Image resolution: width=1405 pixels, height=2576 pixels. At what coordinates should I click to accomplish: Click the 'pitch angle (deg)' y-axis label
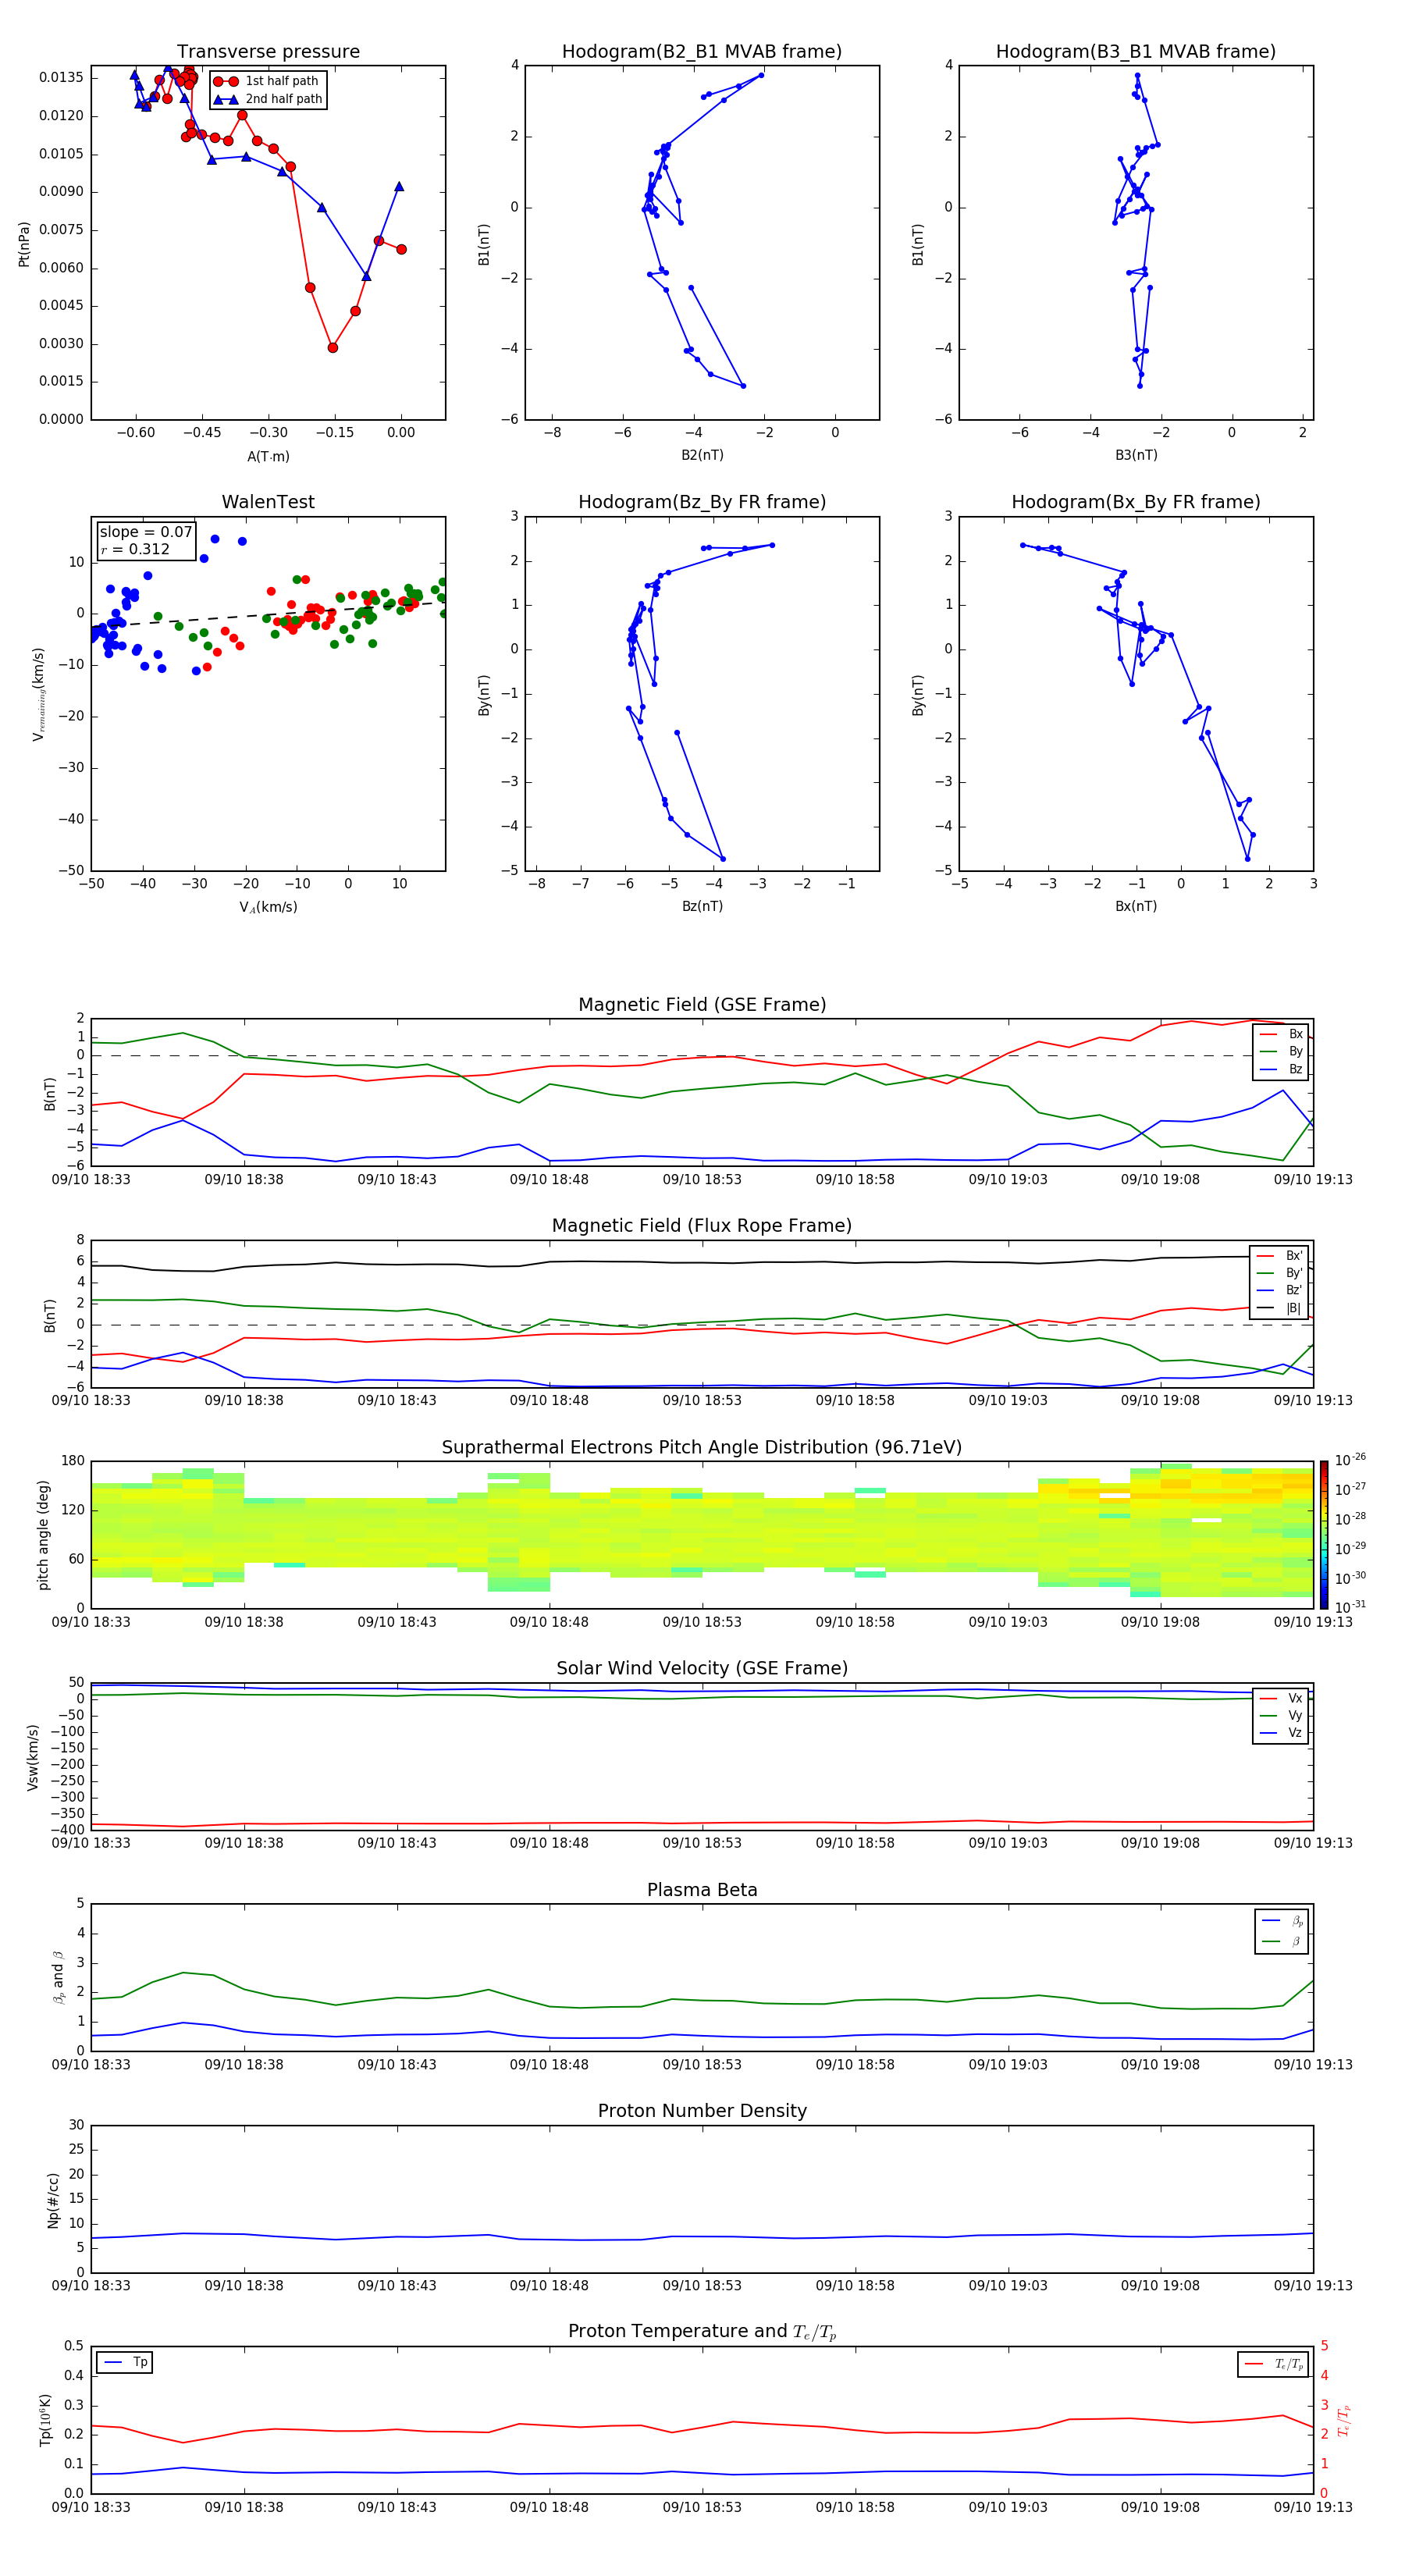[43, 1535]
